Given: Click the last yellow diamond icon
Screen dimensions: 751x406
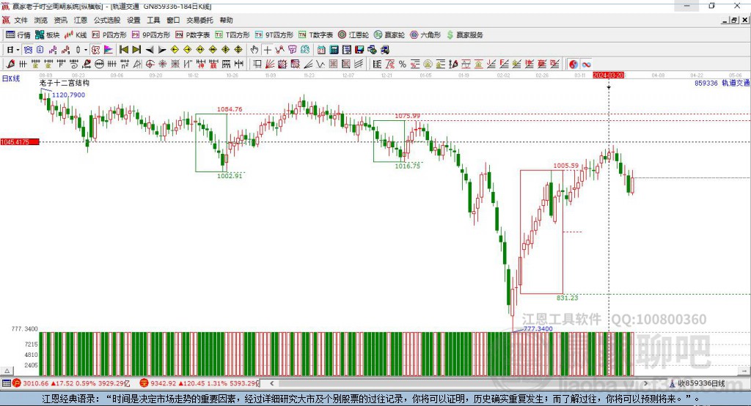Looking at the screenshot, I should click(238, 50).
